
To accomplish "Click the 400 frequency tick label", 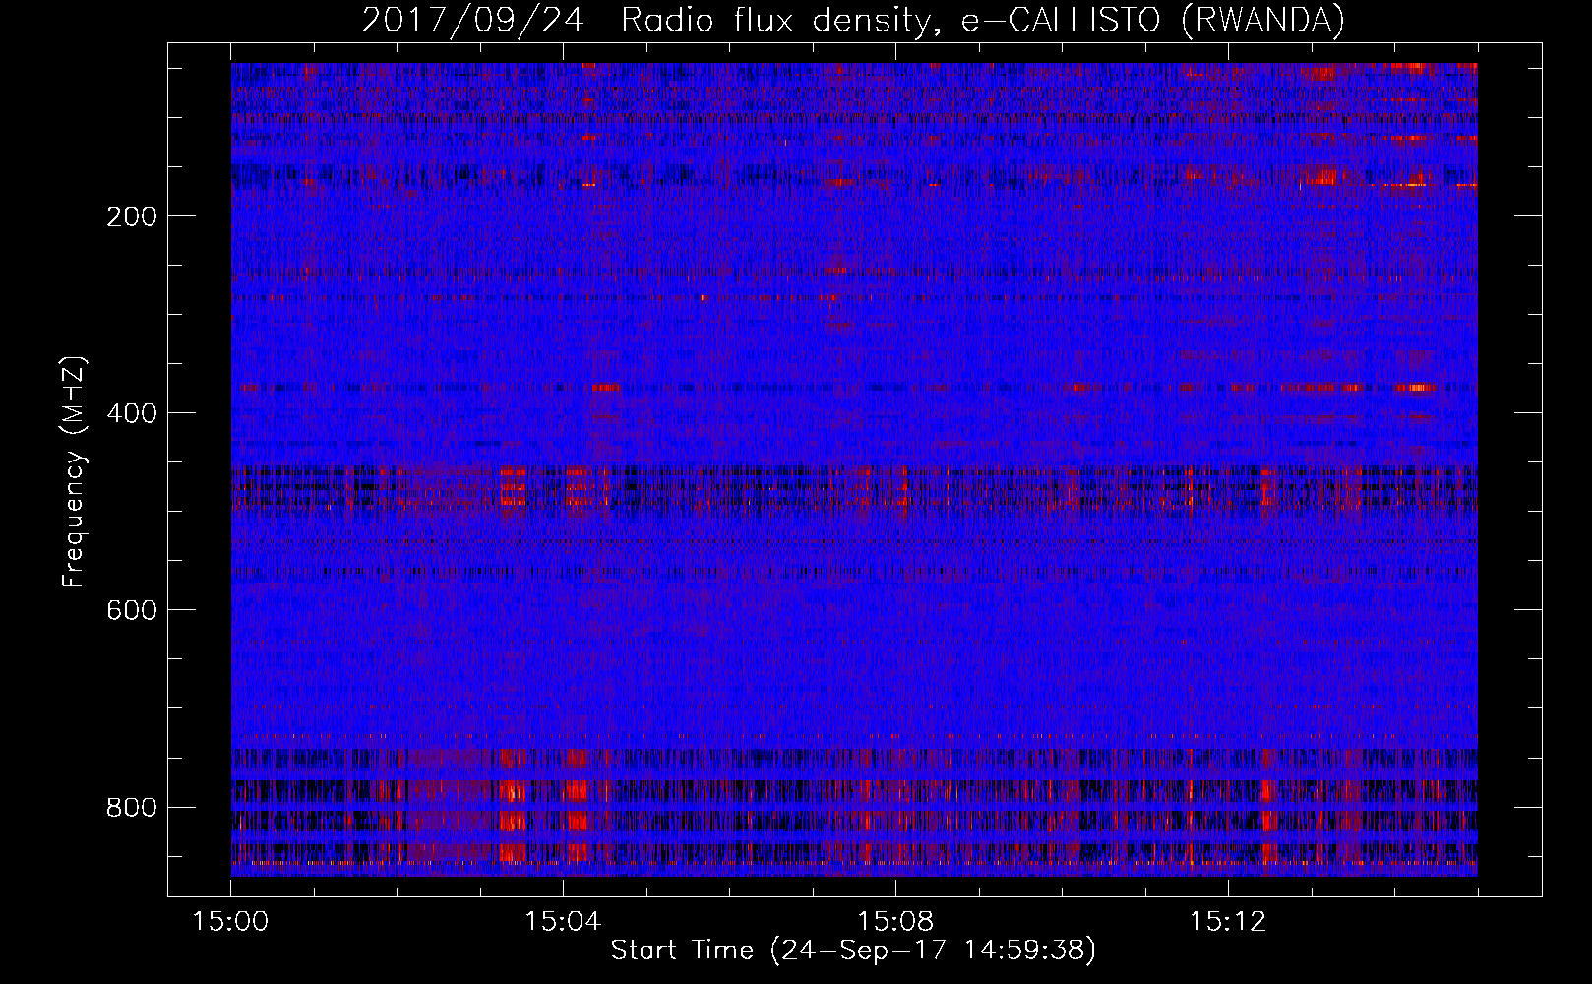I will [131, 413].
